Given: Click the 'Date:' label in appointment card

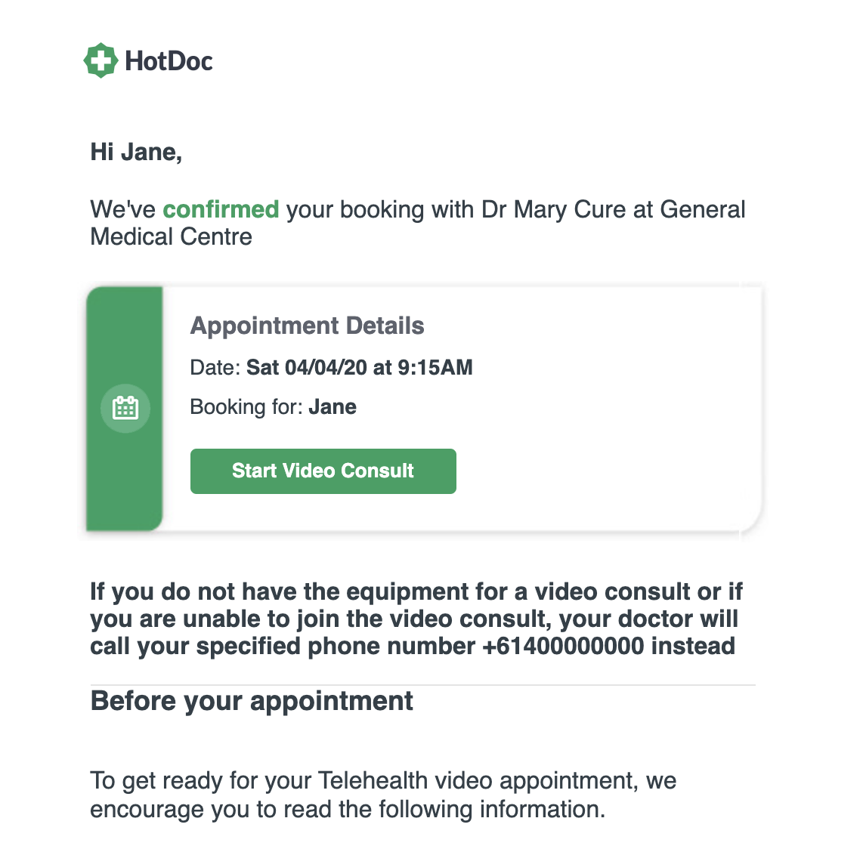Looking at the screenshot, I should 215,368.
